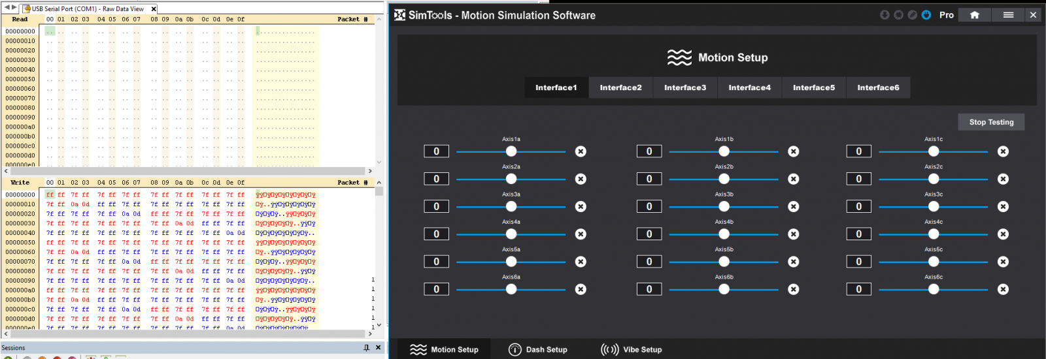This screenshot has width=1046, height=359.
Task: Click the Stop Testing button
Action: click(992, 122)
